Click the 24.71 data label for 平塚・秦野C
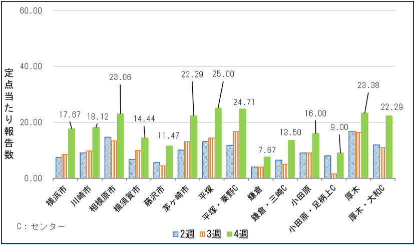Viewport: 415px width, 245px height. pos(244,102)
